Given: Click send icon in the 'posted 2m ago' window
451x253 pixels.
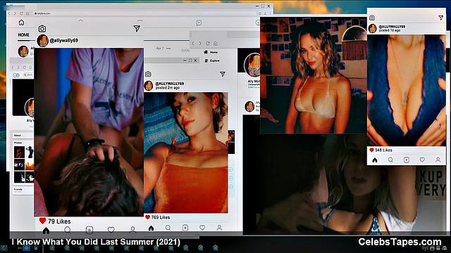Looking at the screenshot, I should tap(223, 74).
